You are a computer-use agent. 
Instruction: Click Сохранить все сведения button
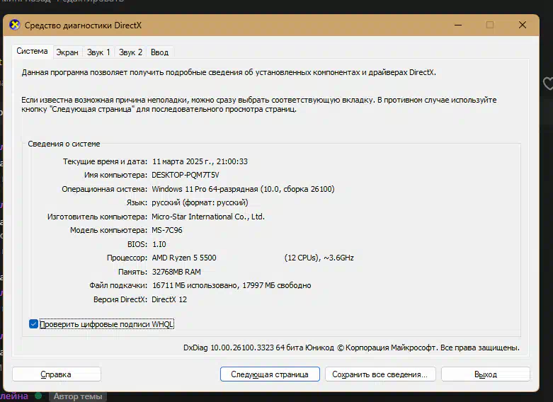(x=380, y=374)
